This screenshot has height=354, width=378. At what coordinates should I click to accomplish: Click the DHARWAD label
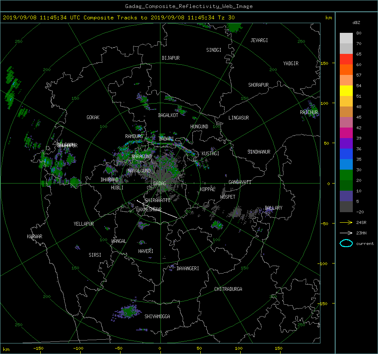[x=110, y=180]
